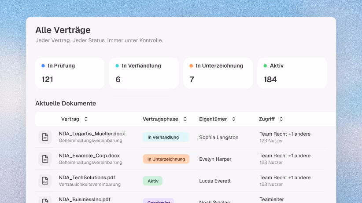Select file name NDA_Example_Corp.docx
This screenshot has width=362, height=203.
click(x=89, y=156)
